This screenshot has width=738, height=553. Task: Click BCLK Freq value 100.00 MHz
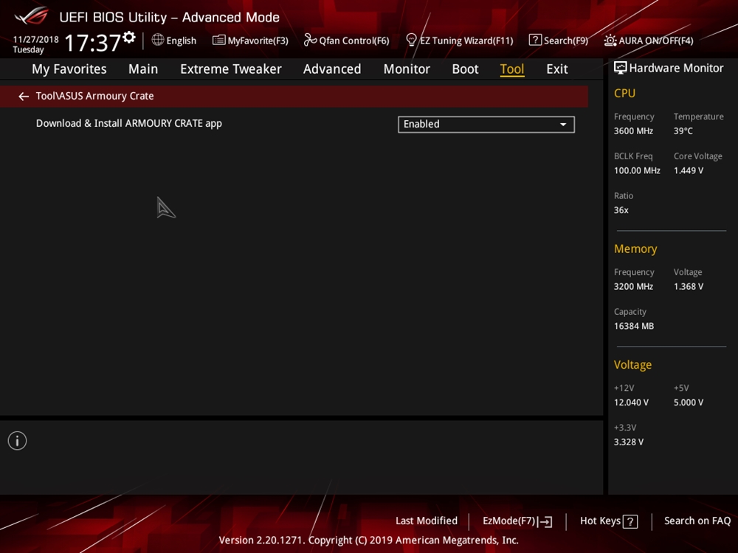[x=637, y=170]
